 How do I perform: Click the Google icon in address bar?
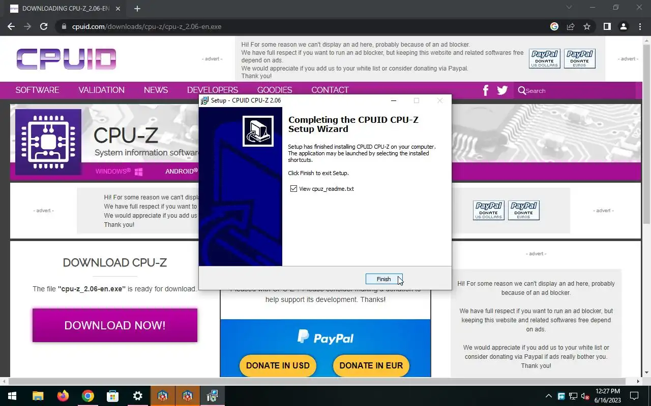554,26
